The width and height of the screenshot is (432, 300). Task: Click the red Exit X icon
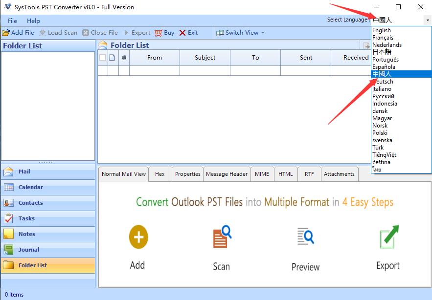pyautogui.click(x=182, y=33)
